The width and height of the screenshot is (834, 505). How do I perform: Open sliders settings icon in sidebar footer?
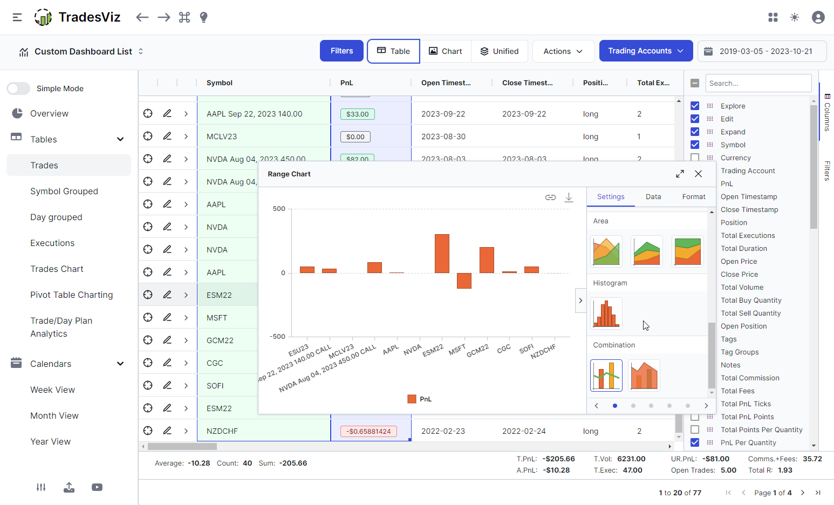click(x=41, y=487)
